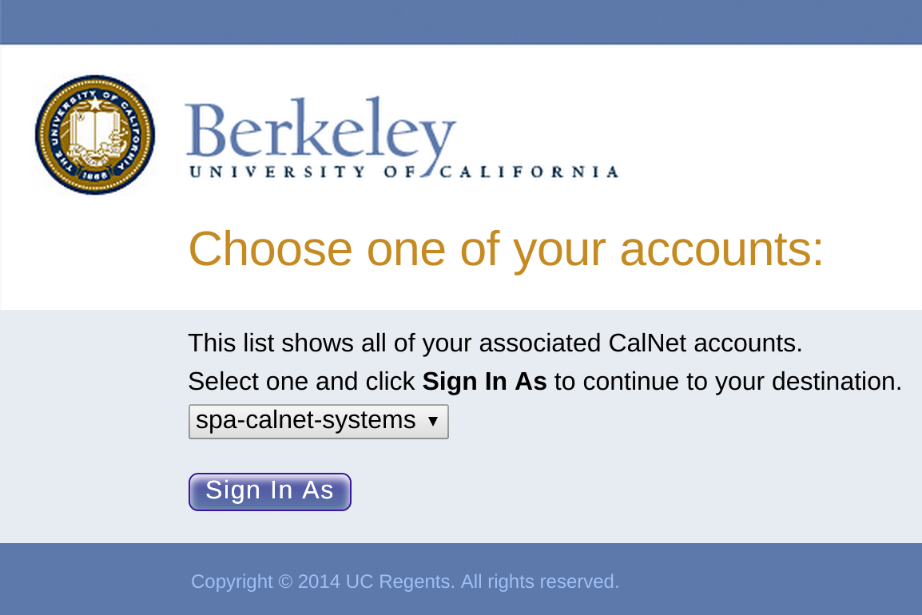Open the spa-calnet-systems account dropdown
922x615 pixels.
[x=318, y=421]
